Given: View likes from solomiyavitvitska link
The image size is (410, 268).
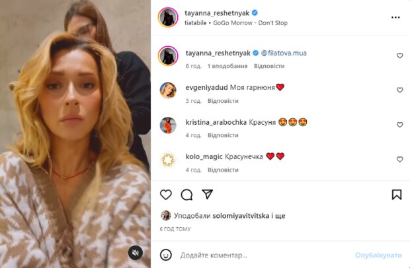Looking at the screenshot, I should click(x=241, y=216).
